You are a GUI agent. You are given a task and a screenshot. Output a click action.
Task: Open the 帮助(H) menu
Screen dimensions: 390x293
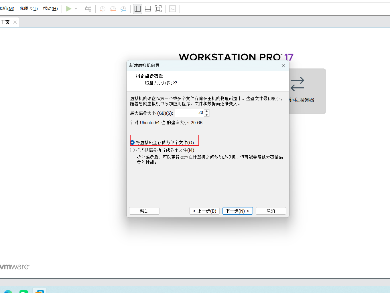50,9
